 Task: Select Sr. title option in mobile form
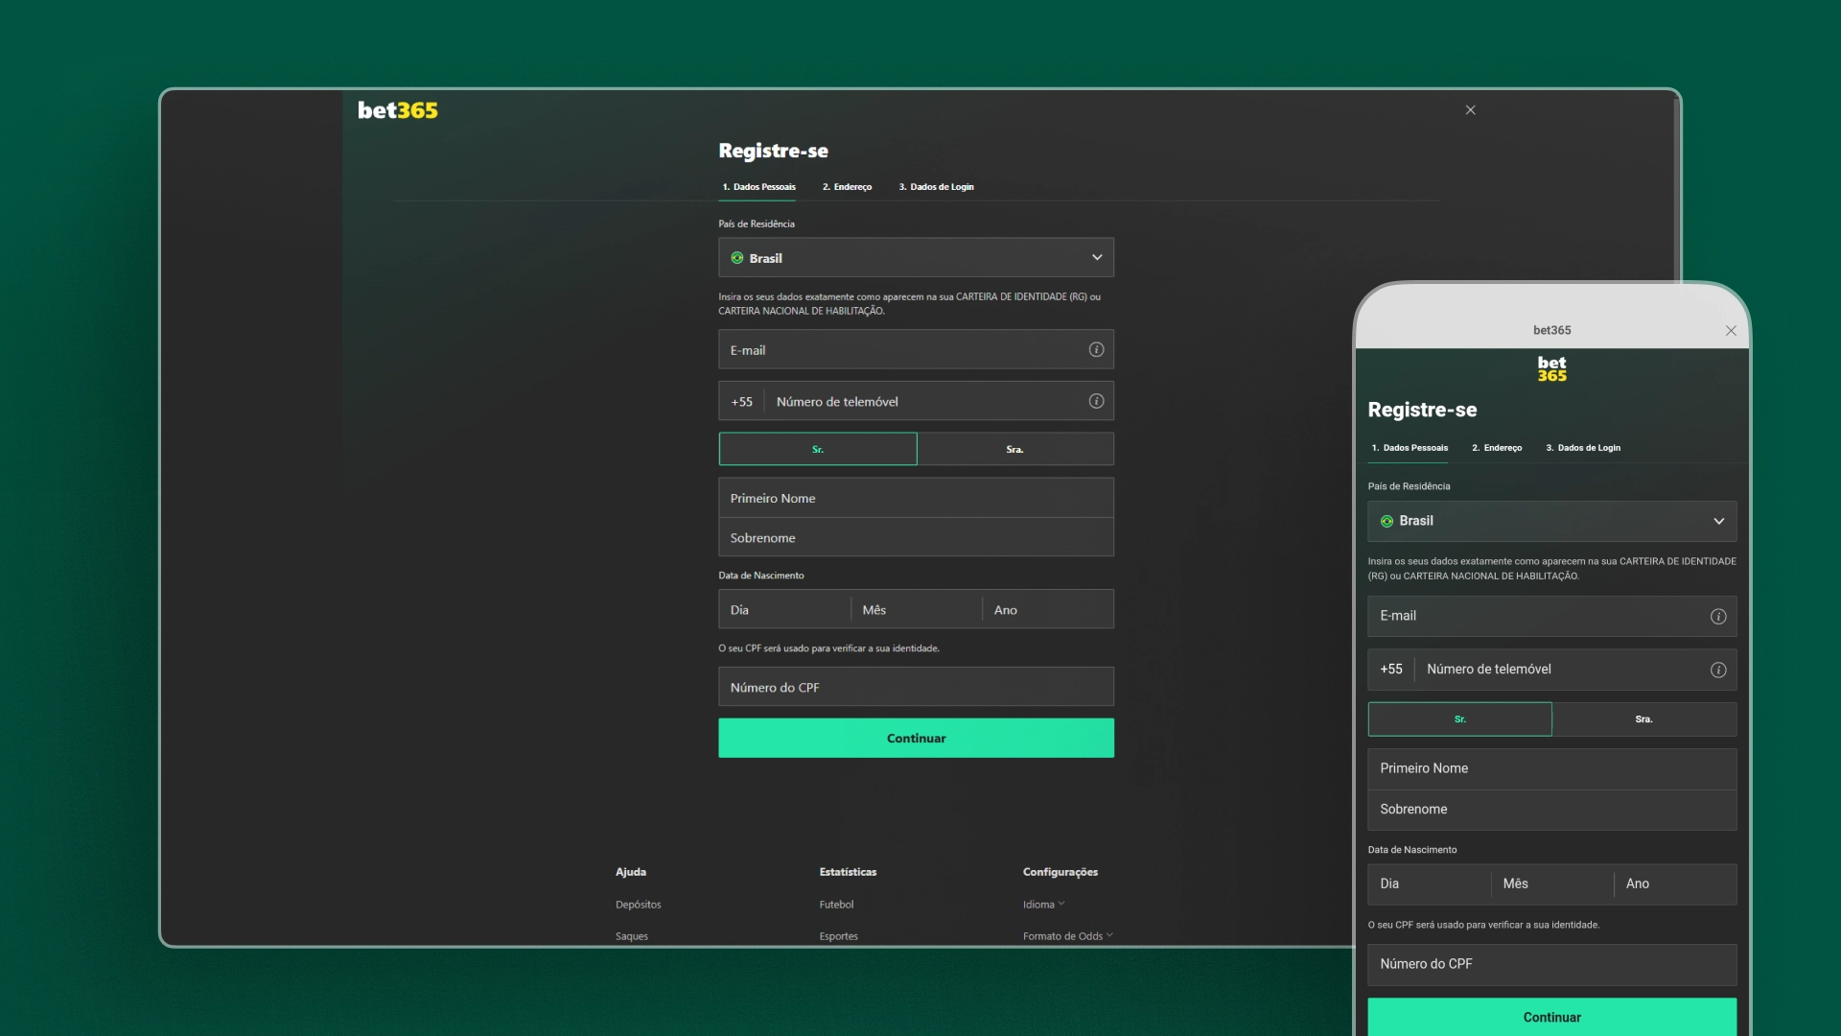tap(1460, 719)
